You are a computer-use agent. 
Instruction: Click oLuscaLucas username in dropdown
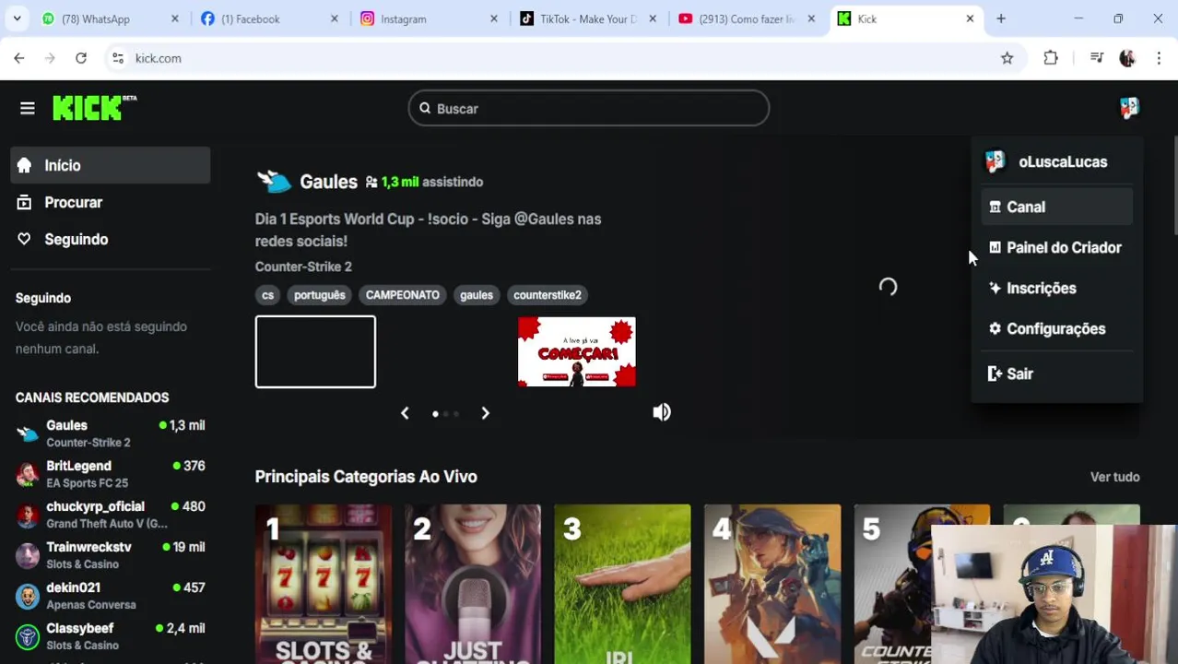pyautogui.click(x=1063, y=162)
